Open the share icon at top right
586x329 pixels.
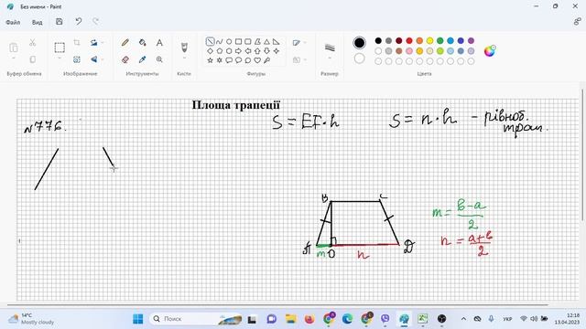(x=577, y=22)
